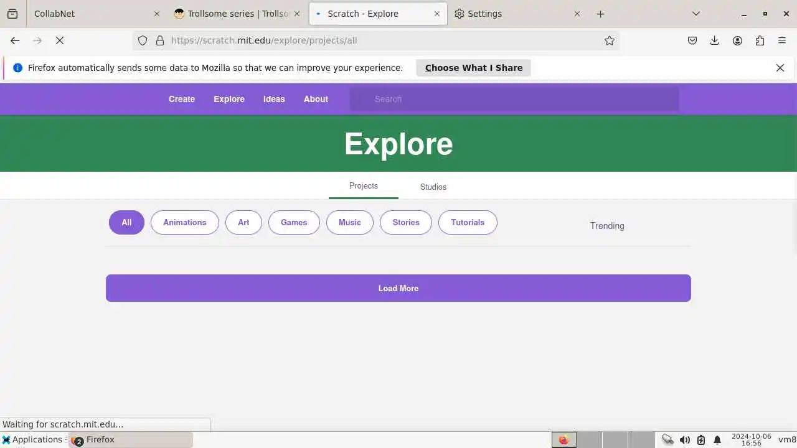Click the first workspace in taskbar pager
797x448 pixels.
(x=564, y=440)
